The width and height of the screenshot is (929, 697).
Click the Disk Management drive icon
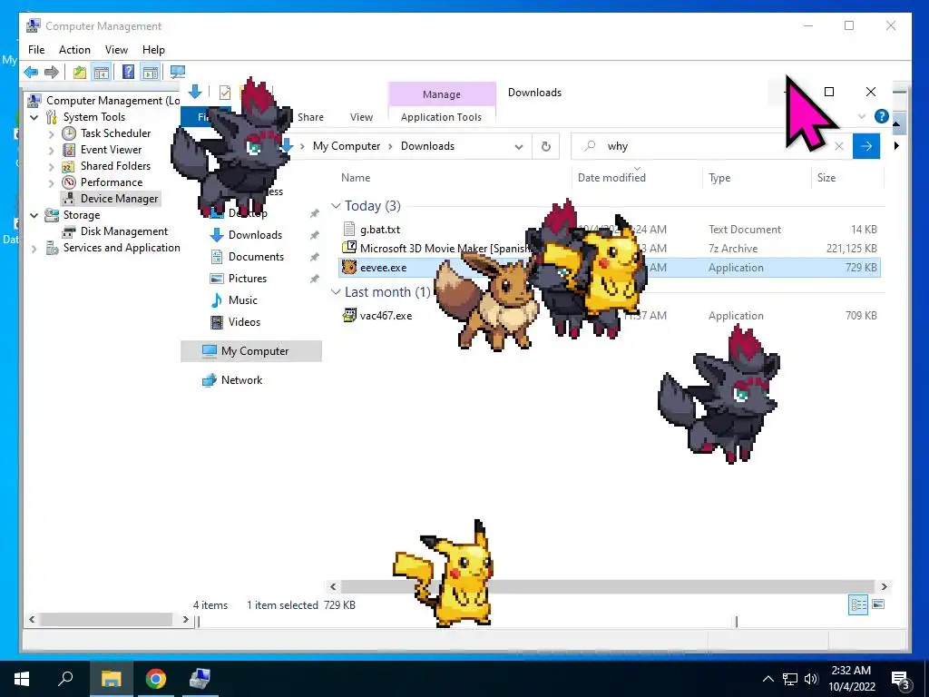[69, 231]
